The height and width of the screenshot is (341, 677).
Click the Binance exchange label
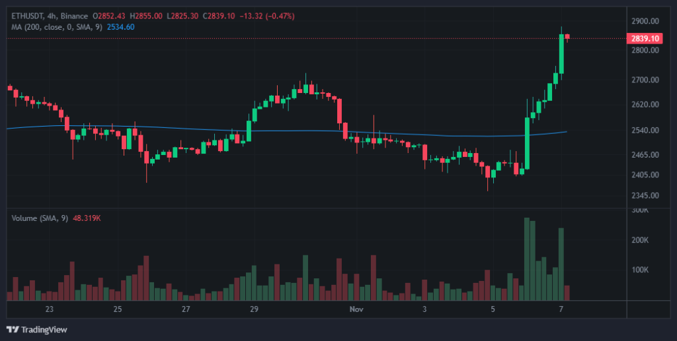pyautogui.click(x=74, y=16)
